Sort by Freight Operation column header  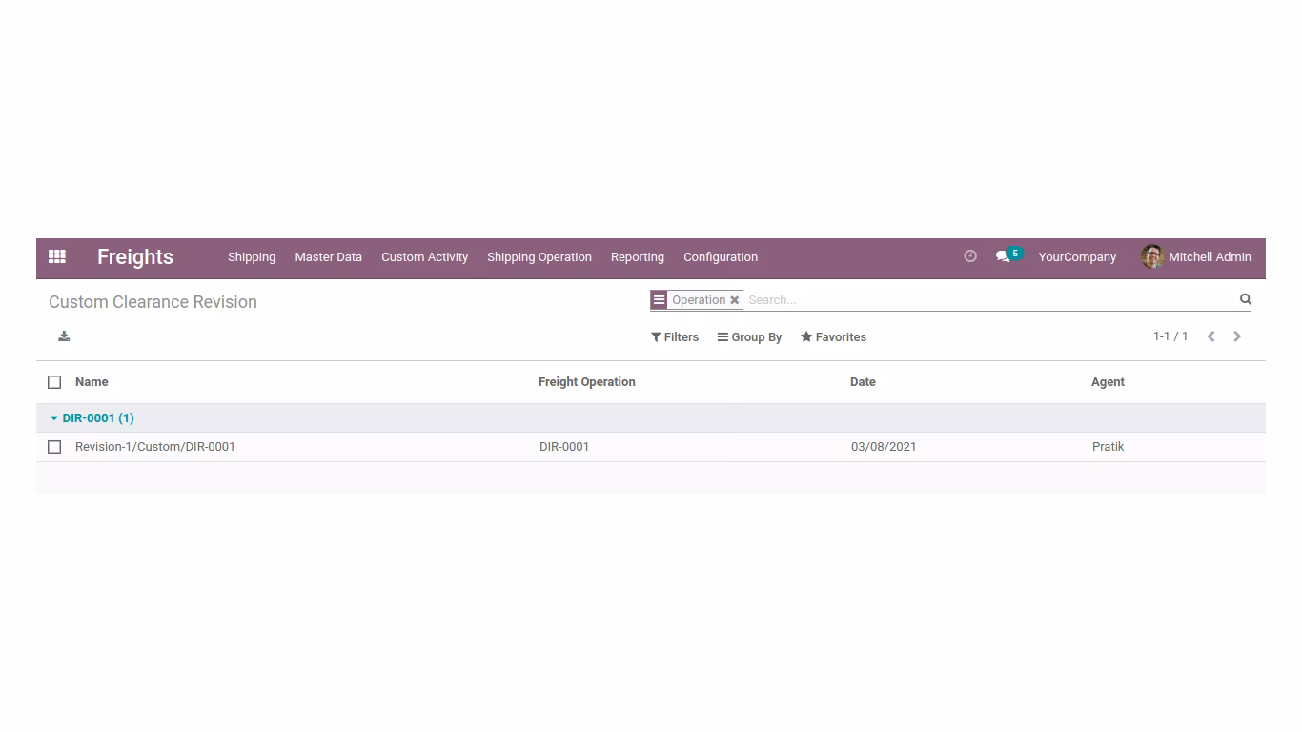click(586, 382)
